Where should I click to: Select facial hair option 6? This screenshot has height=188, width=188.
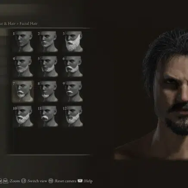pos(73,66)
